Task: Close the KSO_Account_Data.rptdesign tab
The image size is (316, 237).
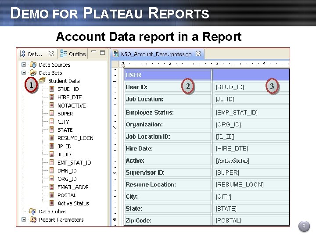Action: (x=198, y=54)
